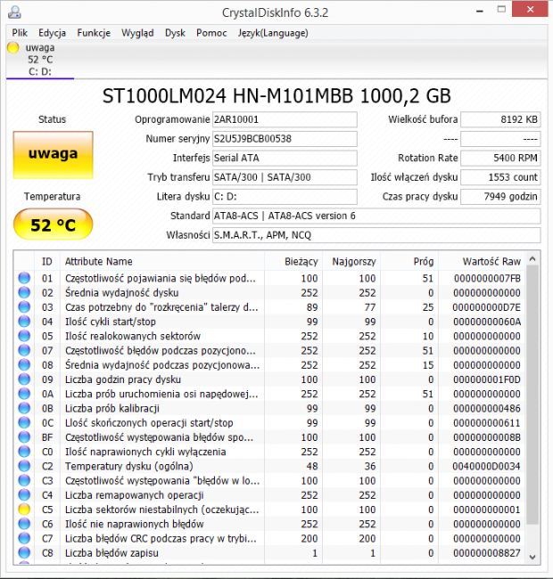The width and height of the screenshot is (553, 579).
Task: Click raw value 000000008827
Action: click(x=487, y=553)
